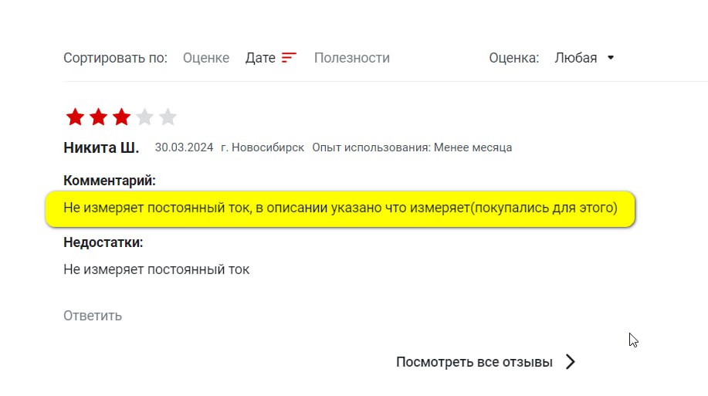The width and height of the screenshot is (708, 396).
Task: Click the Недостатки text about постоянный ток
Action: (x=156, y=269)
